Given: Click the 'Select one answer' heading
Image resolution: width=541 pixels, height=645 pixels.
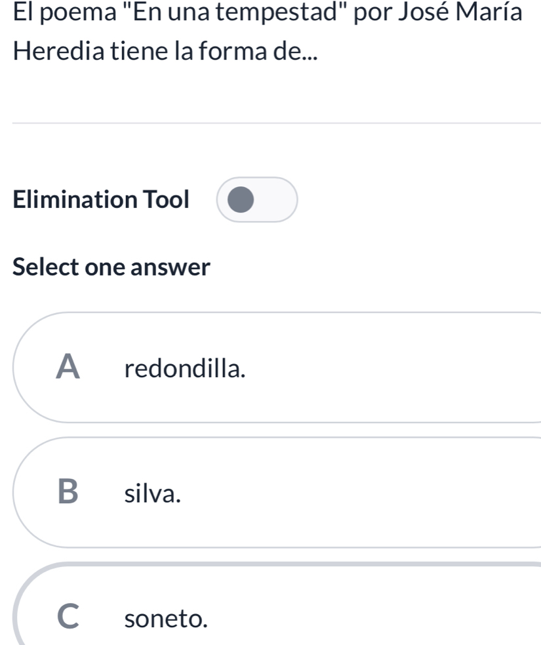Looking at the screenshot, I should click(x=111, y=267).
